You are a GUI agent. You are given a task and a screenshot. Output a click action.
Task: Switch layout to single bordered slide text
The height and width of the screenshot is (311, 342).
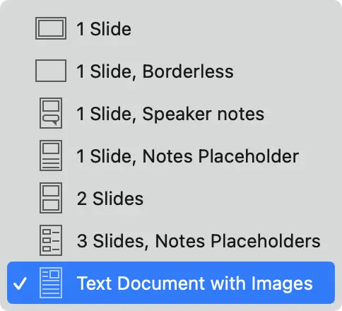[104, 29]
